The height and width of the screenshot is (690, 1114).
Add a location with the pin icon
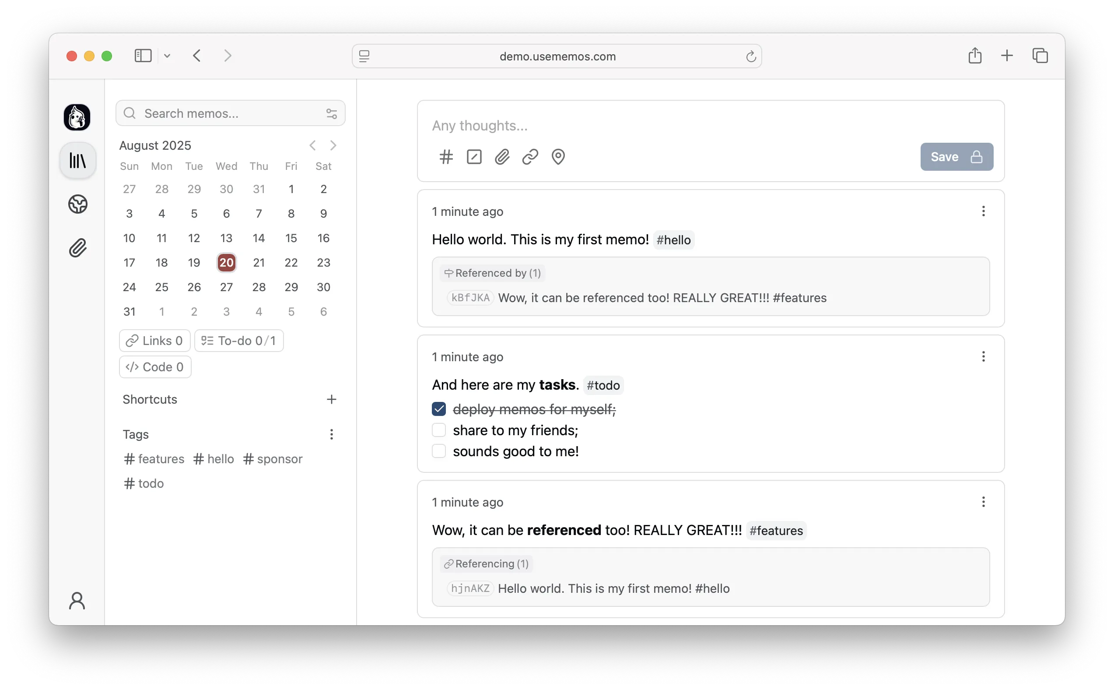(558, 157)
